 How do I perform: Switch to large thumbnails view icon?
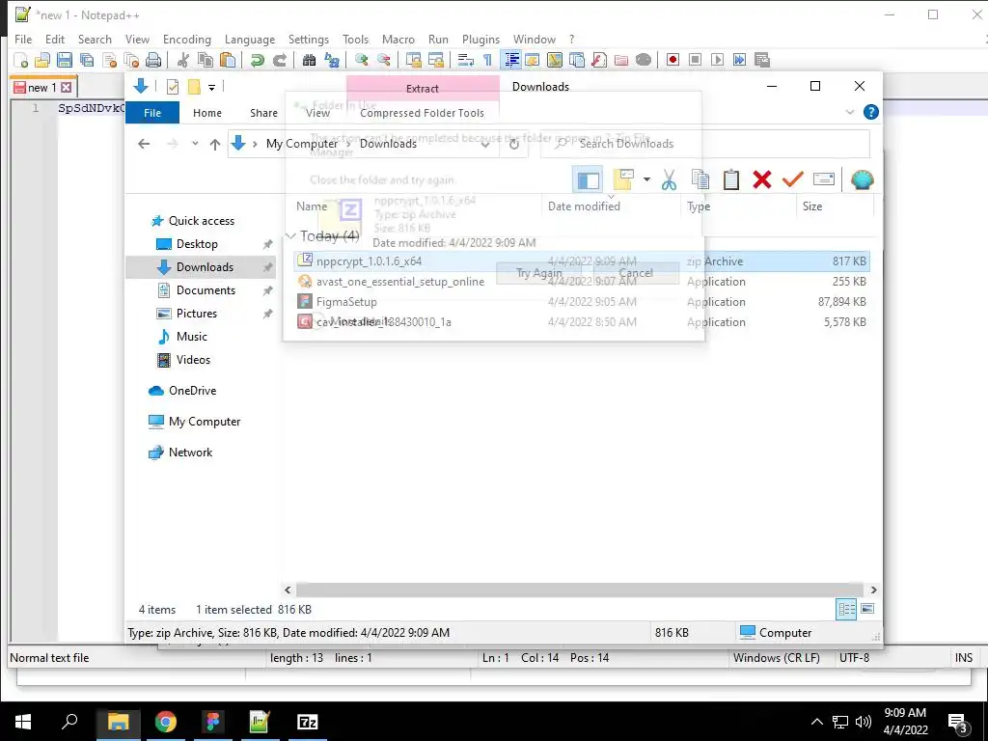[867, 609]
